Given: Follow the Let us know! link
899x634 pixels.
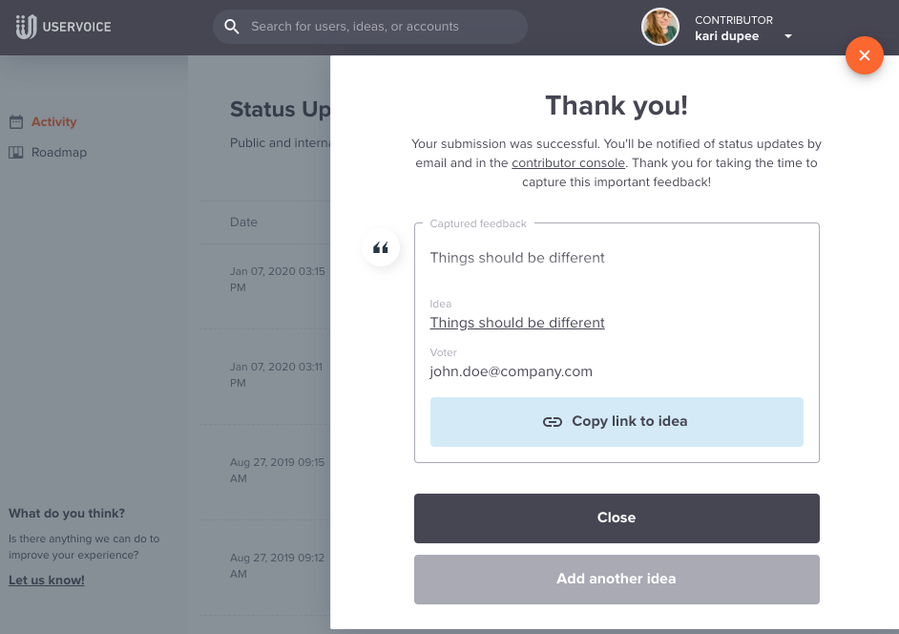Looking at the screenshot, I should (x=47, y=581).
